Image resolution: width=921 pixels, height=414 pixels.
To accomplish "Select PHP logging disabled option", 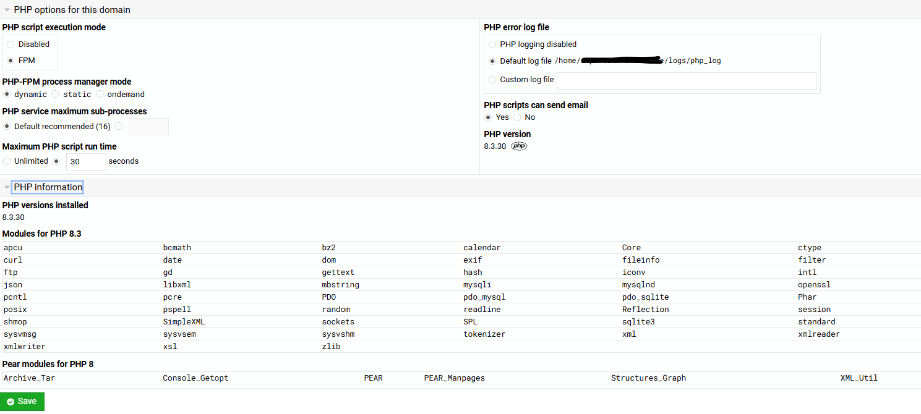I will click(x=492, y=44).
